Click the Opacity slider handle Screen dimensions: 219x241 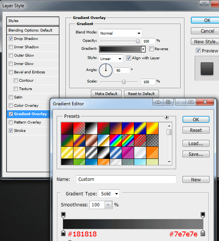click(138, 41)
